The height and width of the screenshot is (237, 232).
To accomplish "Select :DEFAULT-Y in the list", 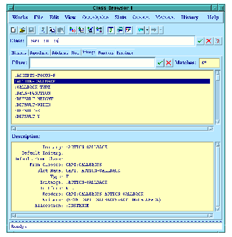I will [x=112, y=117].
